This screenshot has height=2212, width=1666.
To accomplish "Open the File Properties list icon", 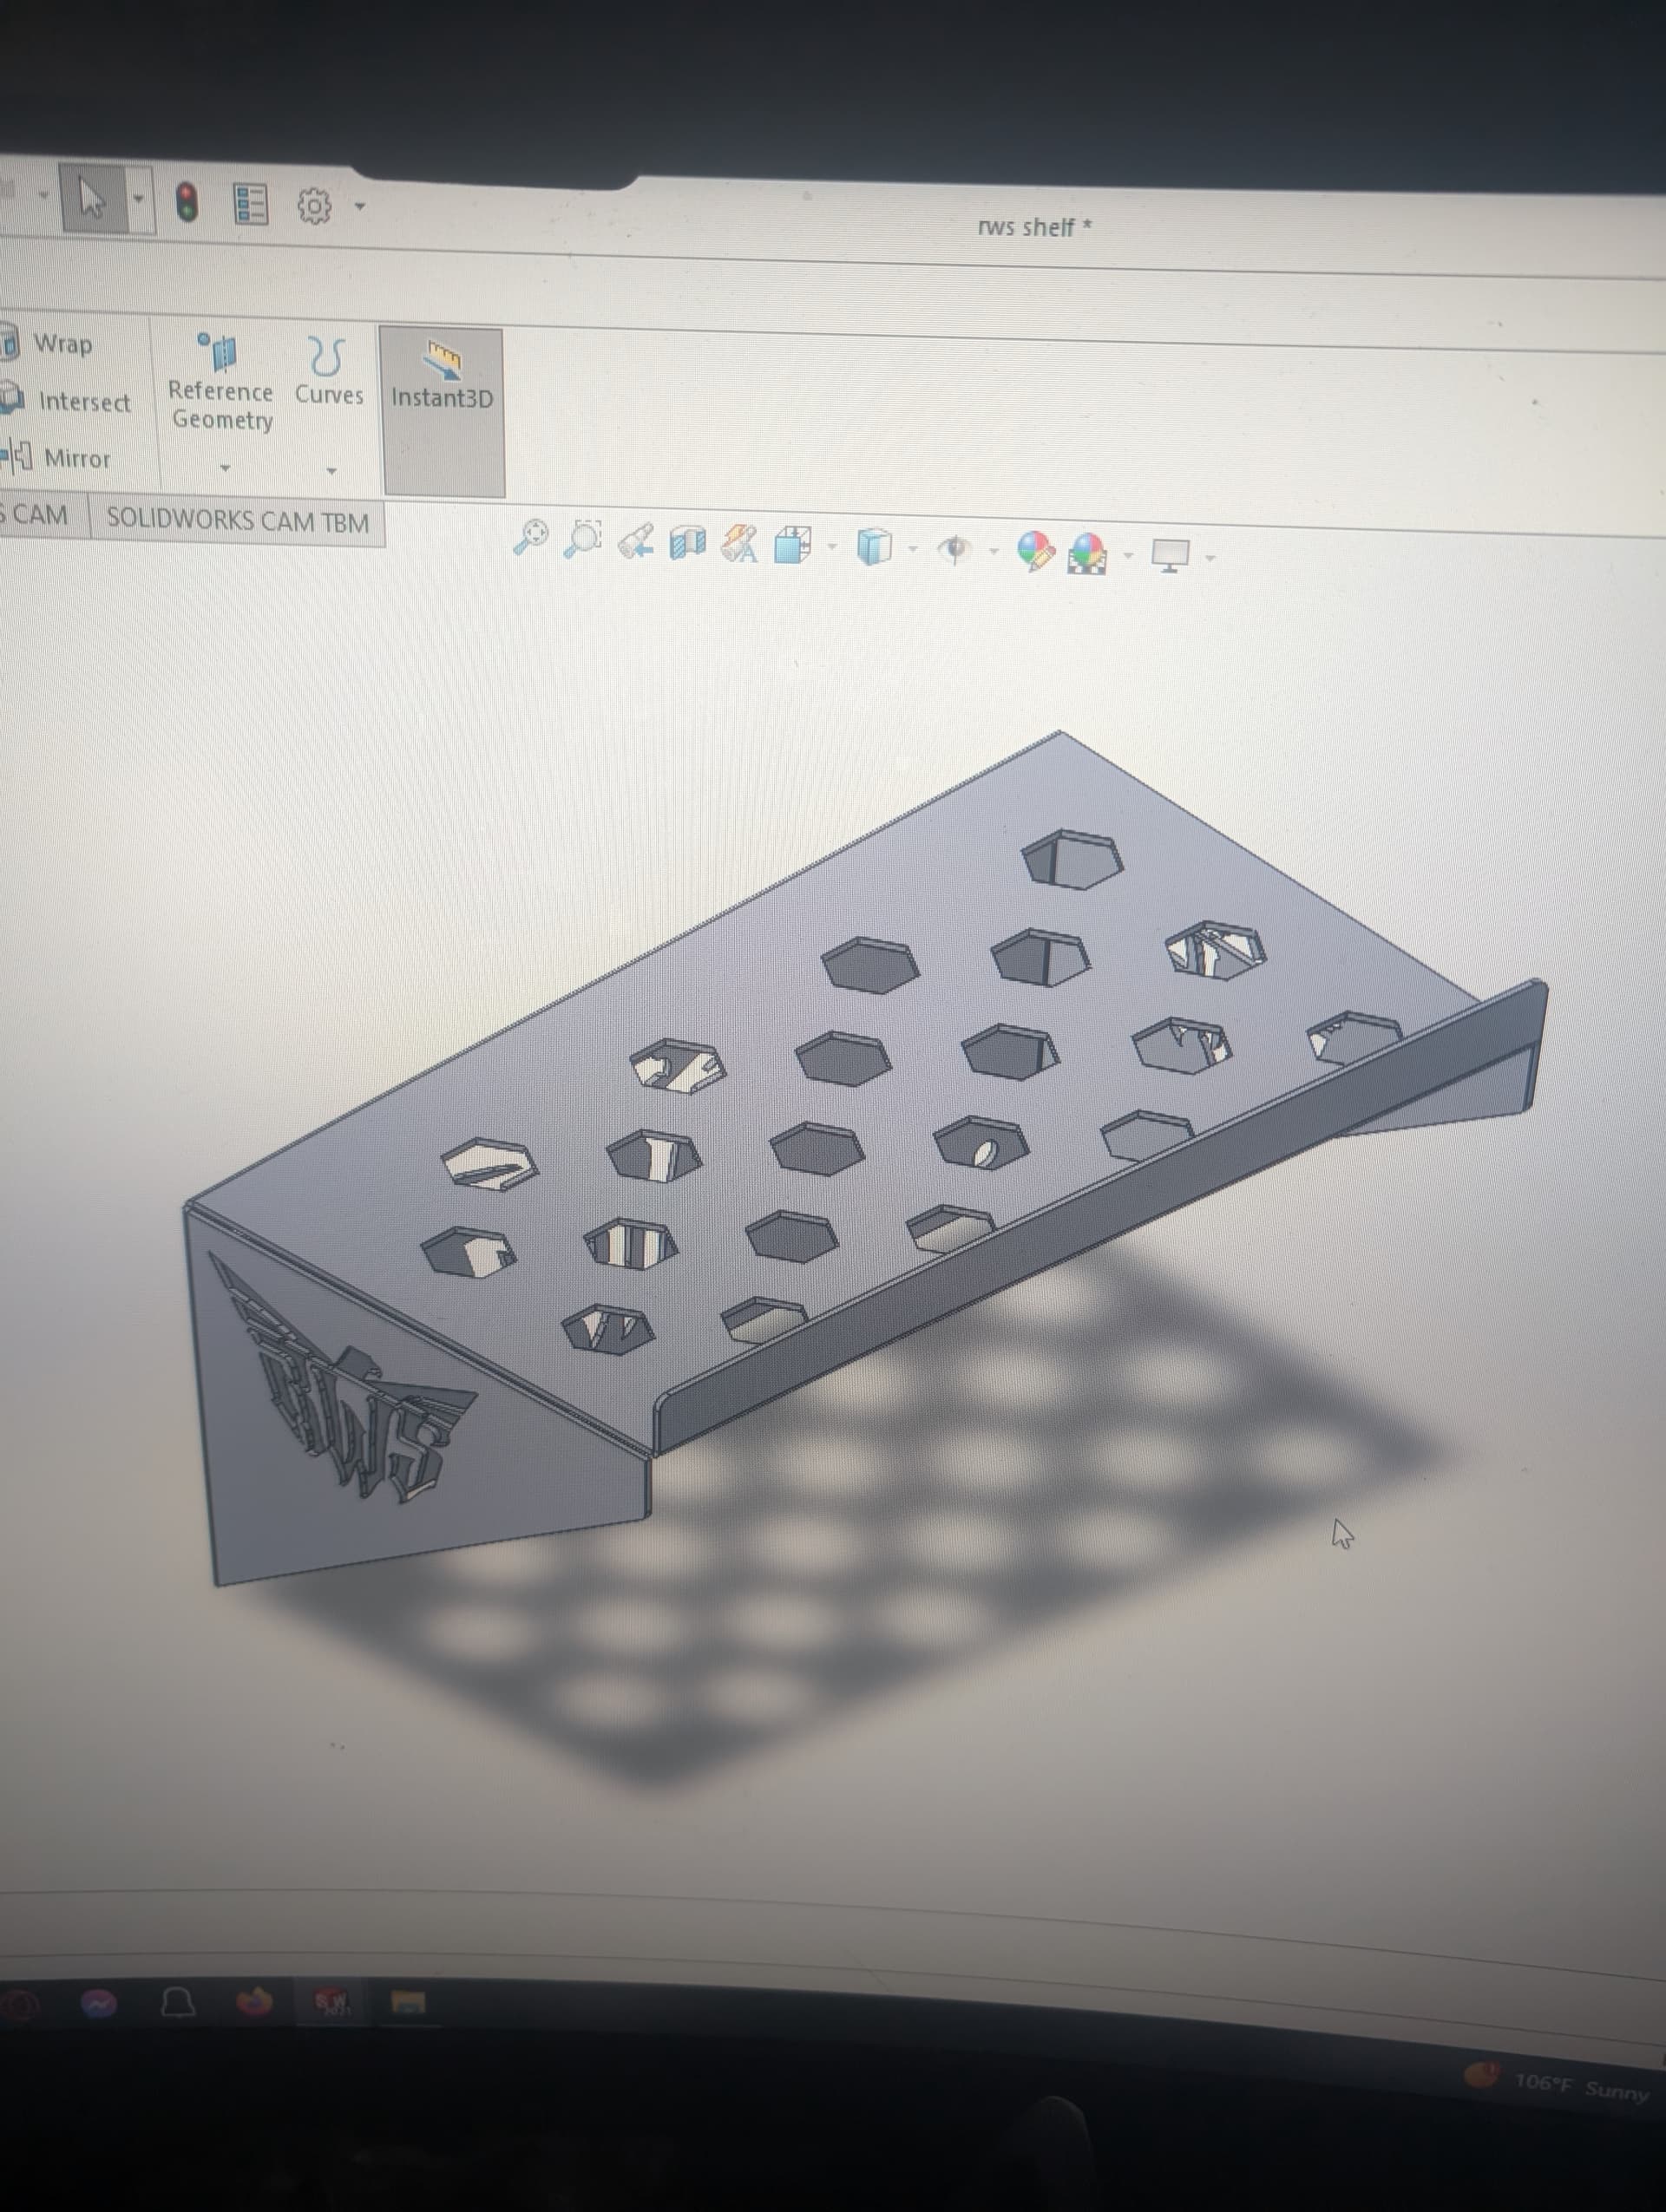I will point(250,204).
